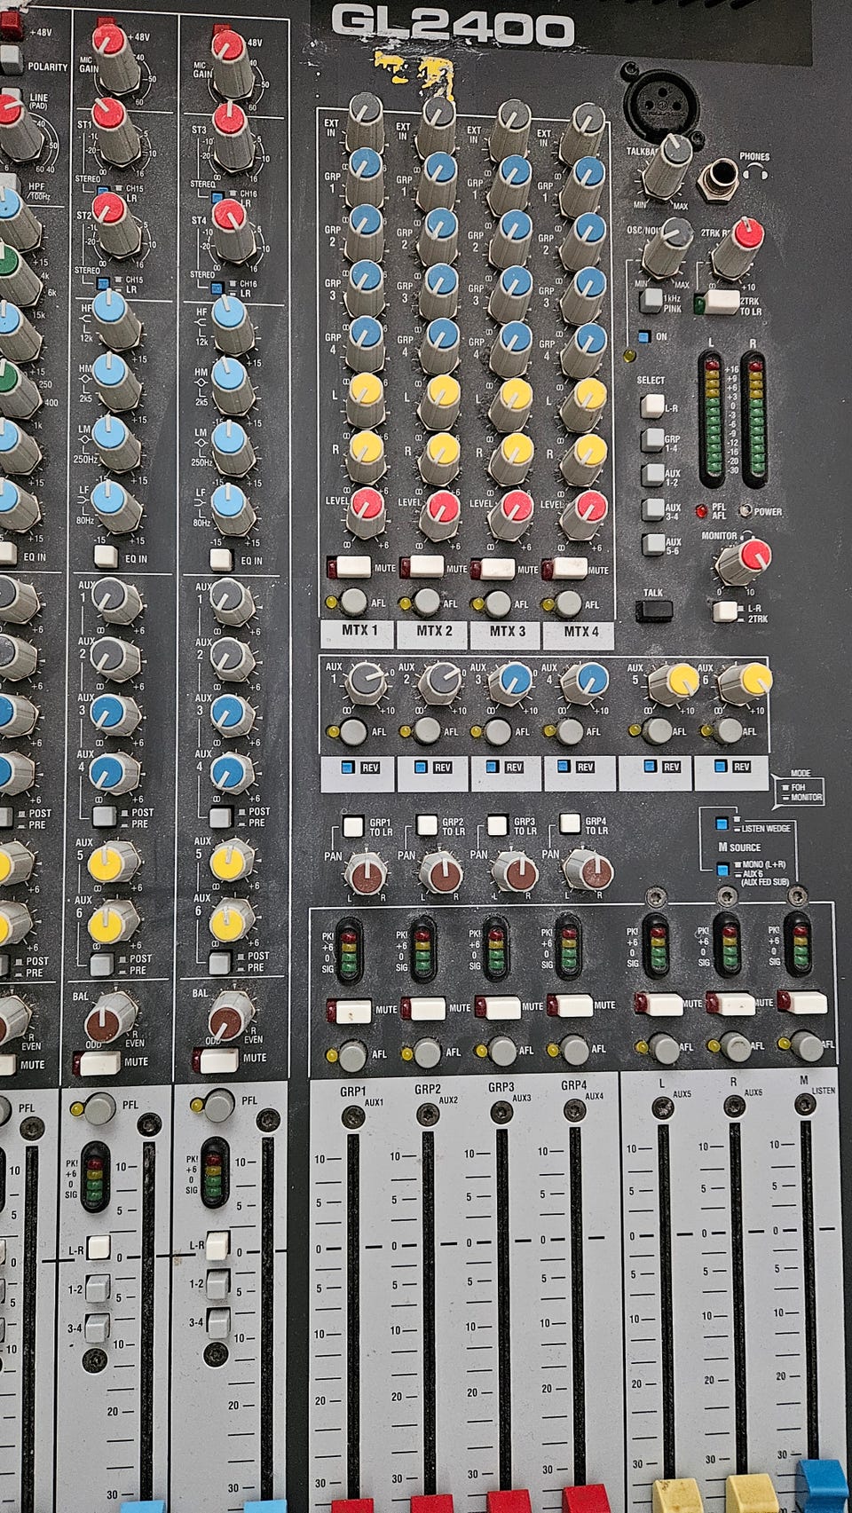Toggle the L-R / 2TRK monitor source switch

pos(727,611)
